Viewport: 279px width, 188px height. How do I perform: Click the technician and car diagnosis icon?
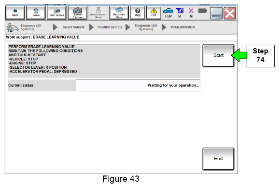12,27
